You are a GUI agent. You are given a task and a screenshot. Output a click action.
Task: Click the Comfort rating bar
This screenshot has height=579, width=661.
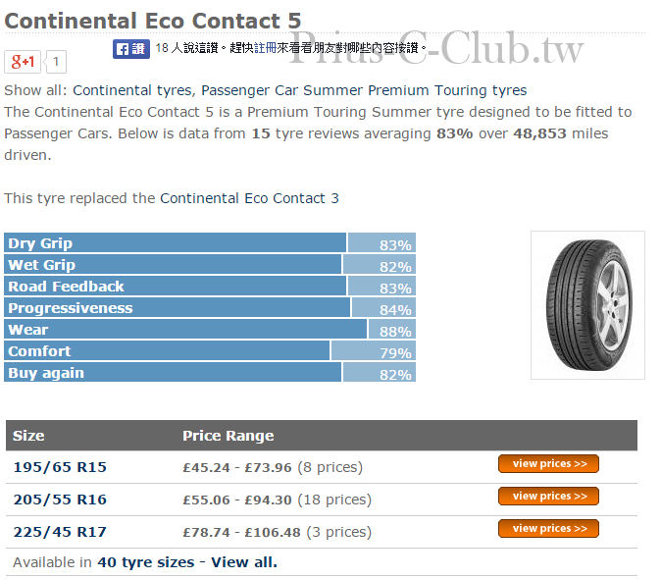pyautogui.click(x=210, y=350)
